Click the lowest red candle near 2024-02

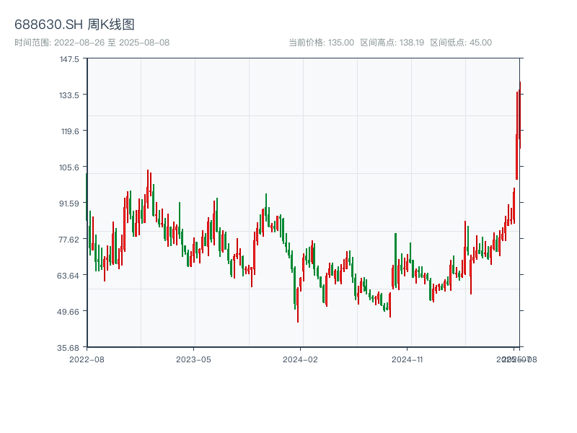[x=298, y=305]
